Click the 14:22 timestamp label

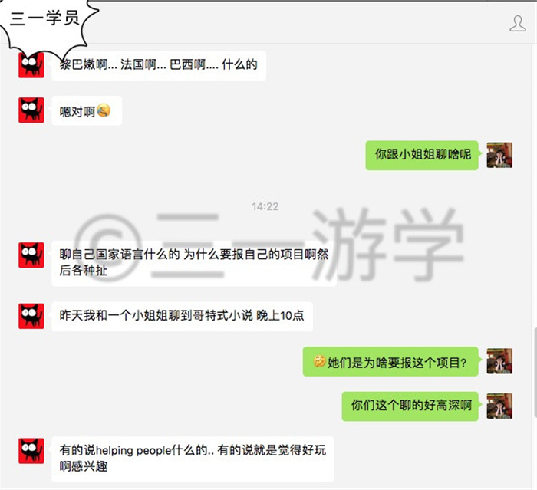coord(265,206)
